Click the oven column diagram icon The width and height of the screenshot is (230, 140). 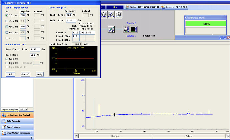pos(111,29)
